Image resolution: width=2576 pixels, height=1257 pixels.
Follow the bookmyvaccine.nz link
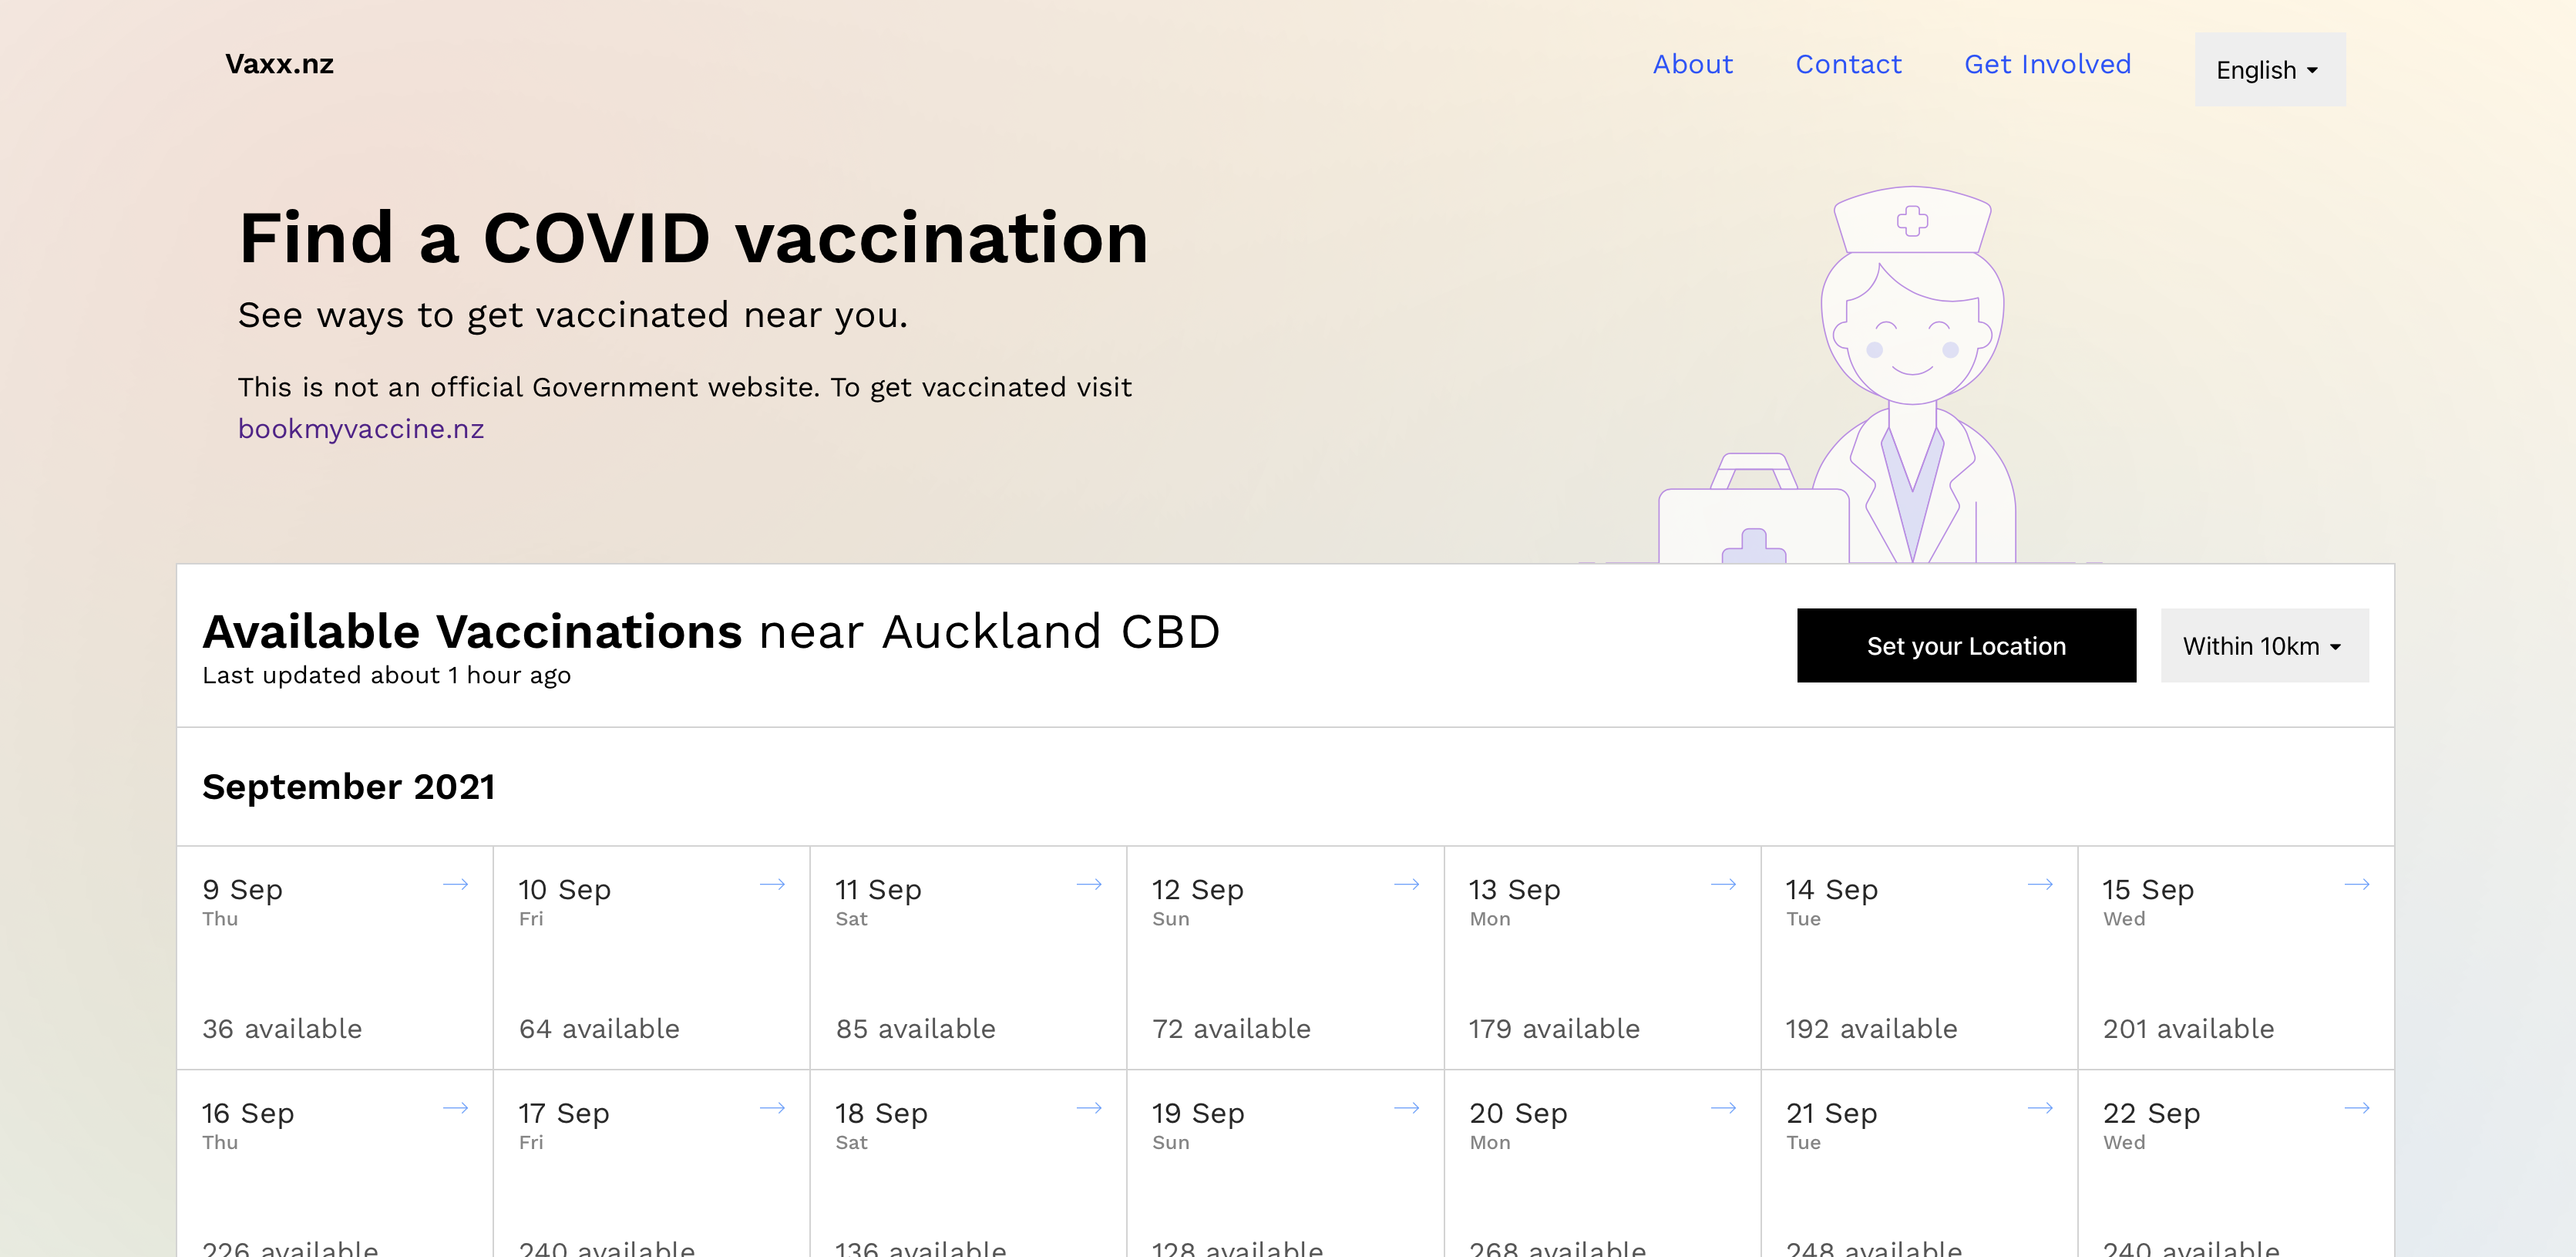coord(361,428)
